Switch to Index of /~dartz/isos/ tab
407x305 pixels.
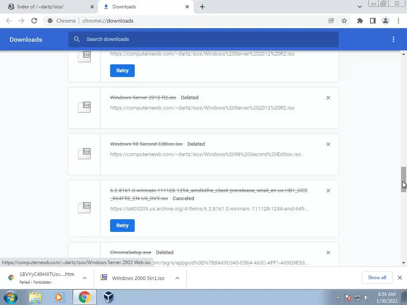[x=49, y=7]
